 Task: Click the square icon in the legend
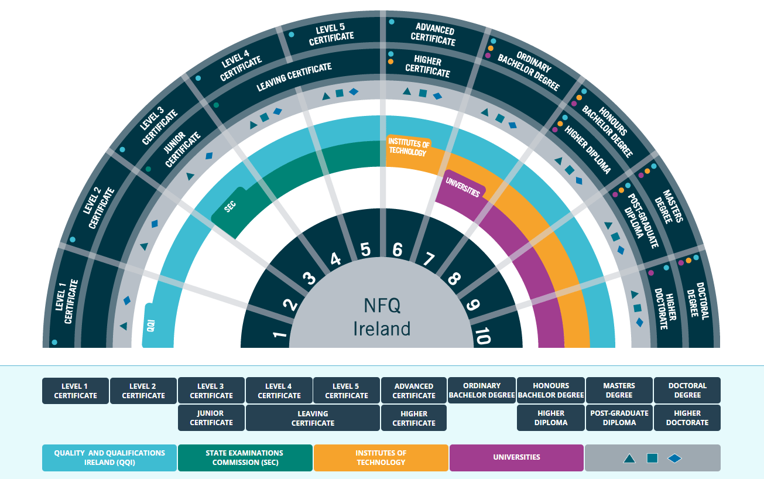652,459
